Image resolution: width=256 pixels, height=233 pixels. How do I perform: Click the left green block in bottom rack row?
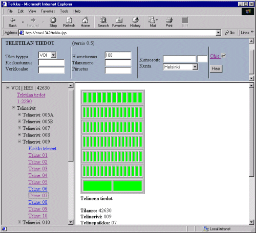(x=97, y=186)
